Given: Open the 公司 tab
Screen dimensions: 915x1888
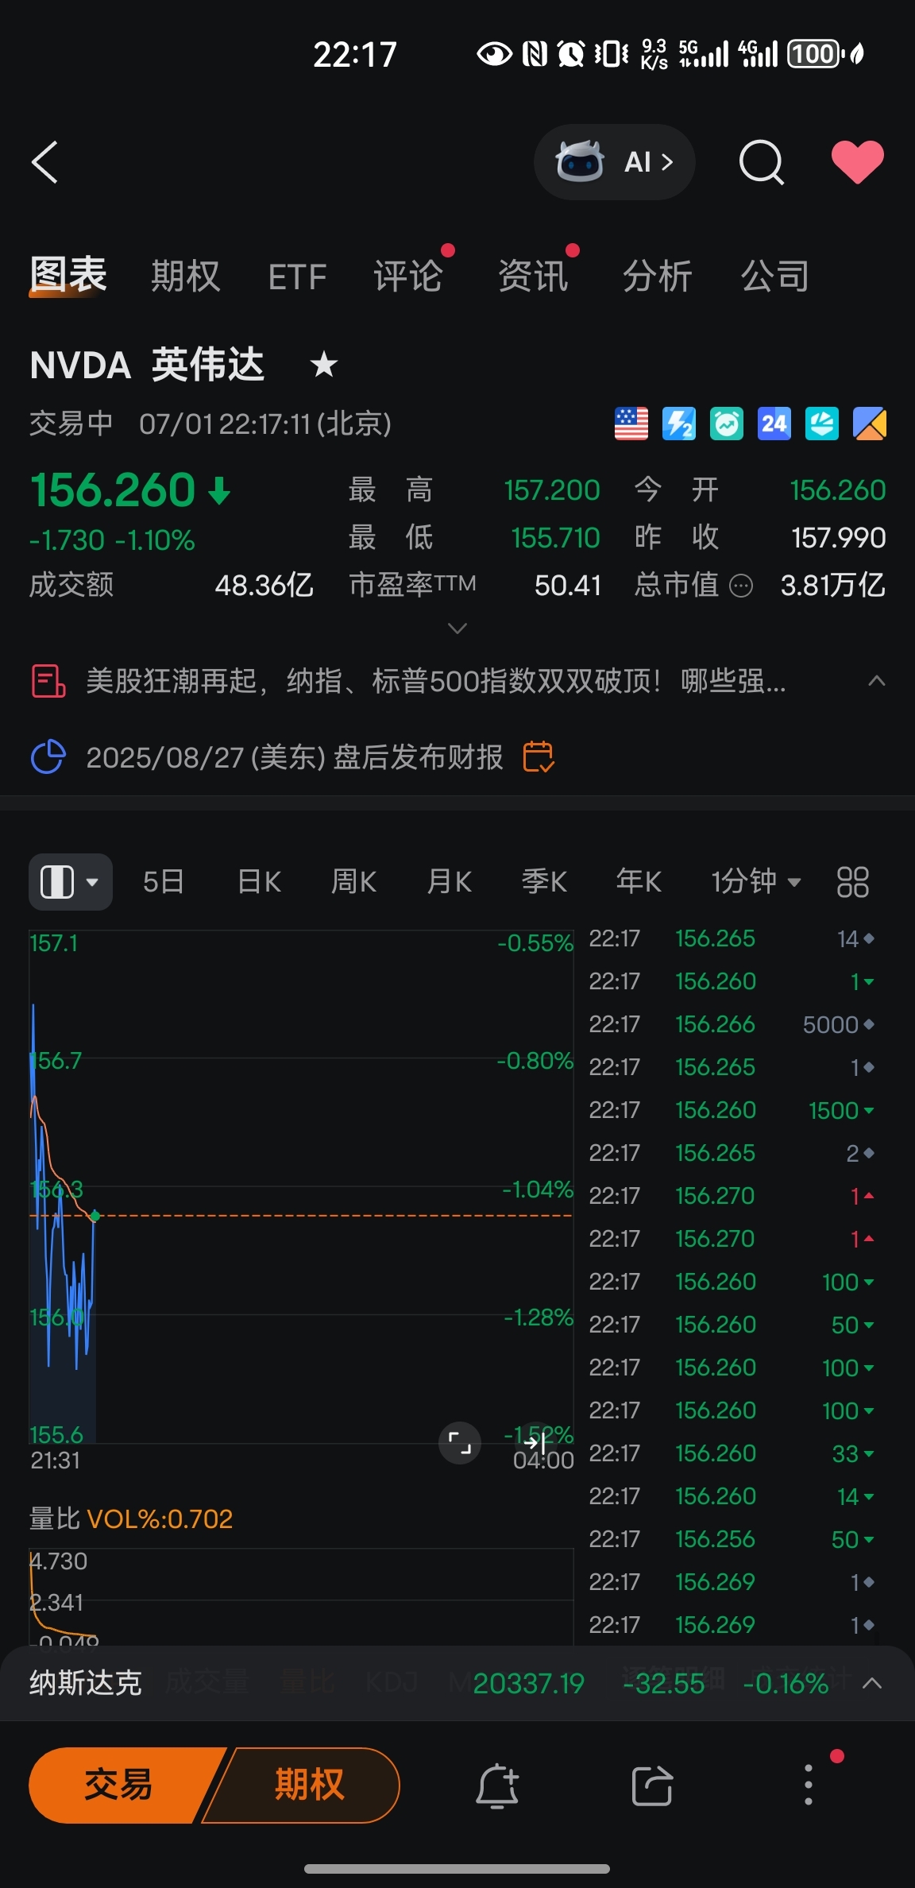Looking at the screenshot, I should (775, 277).
